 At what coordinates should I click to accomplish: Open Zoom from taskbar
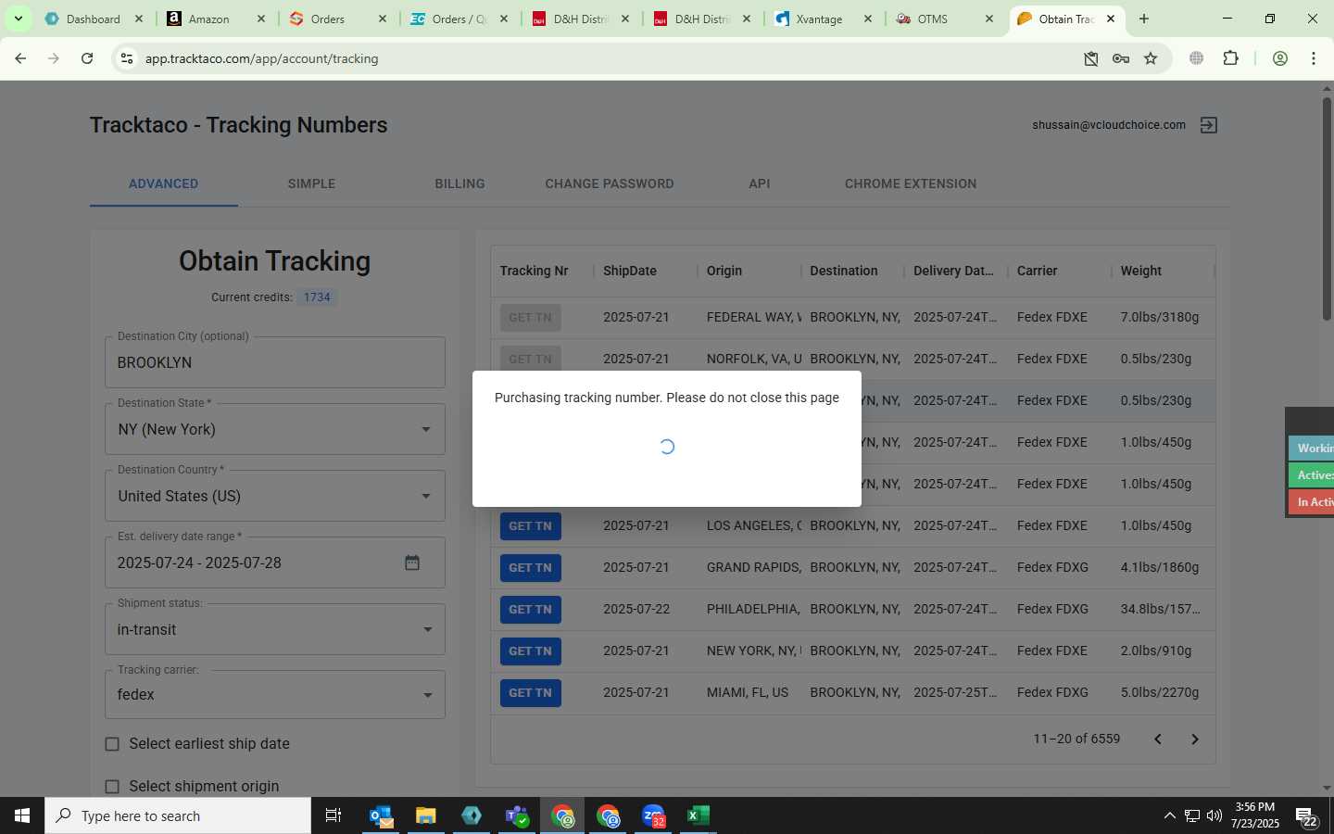[653, 815]
